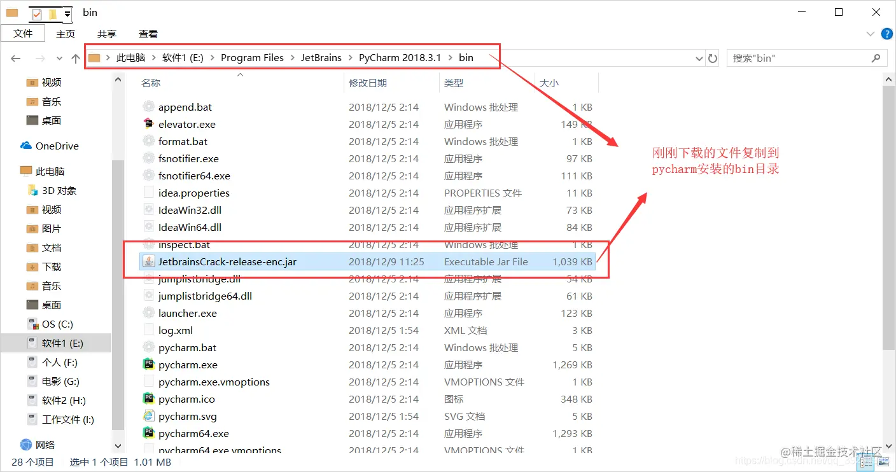Click the search magnifier icon

coord(876,58)
